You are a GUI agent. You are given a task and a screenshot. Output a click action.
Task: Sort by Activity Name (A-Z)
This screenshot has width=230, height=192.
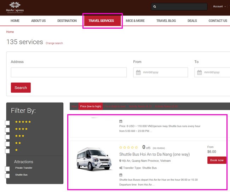click(140, 106)
